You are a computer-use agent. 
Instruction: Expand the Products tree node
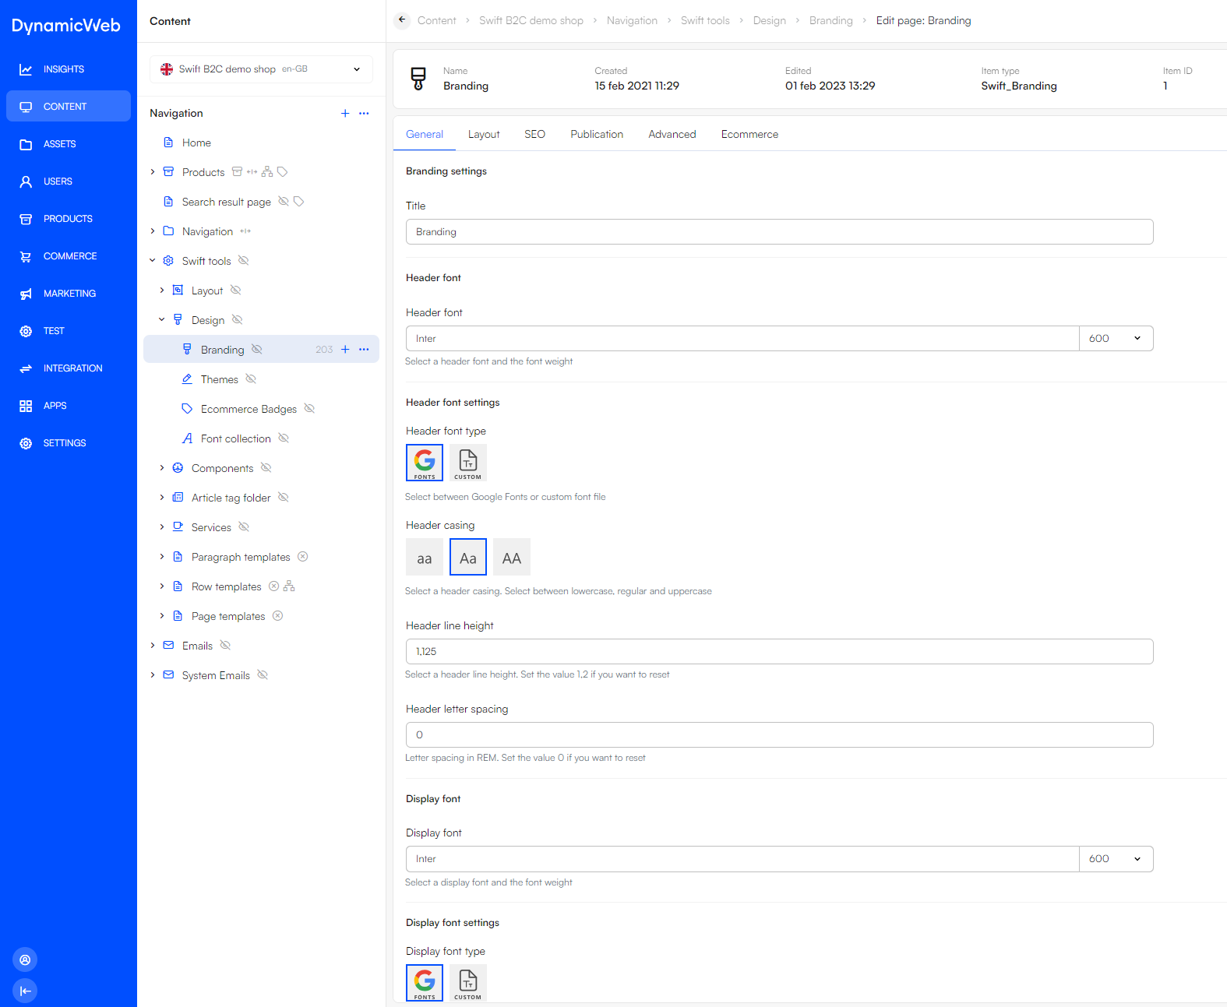click(x=153, y=172)
